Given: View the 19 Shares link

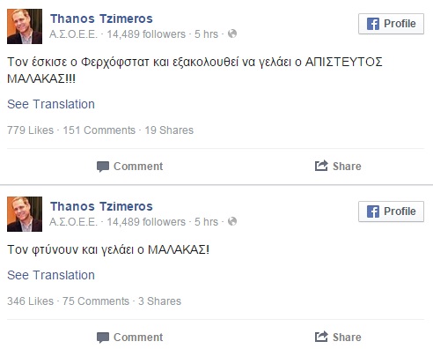Looking at the screenshot, I should [x=169, y=130].
